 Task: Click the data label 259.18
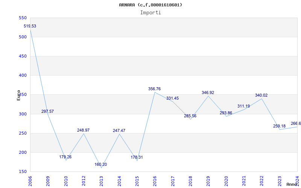pyautogui.click(x=279, y=126)
